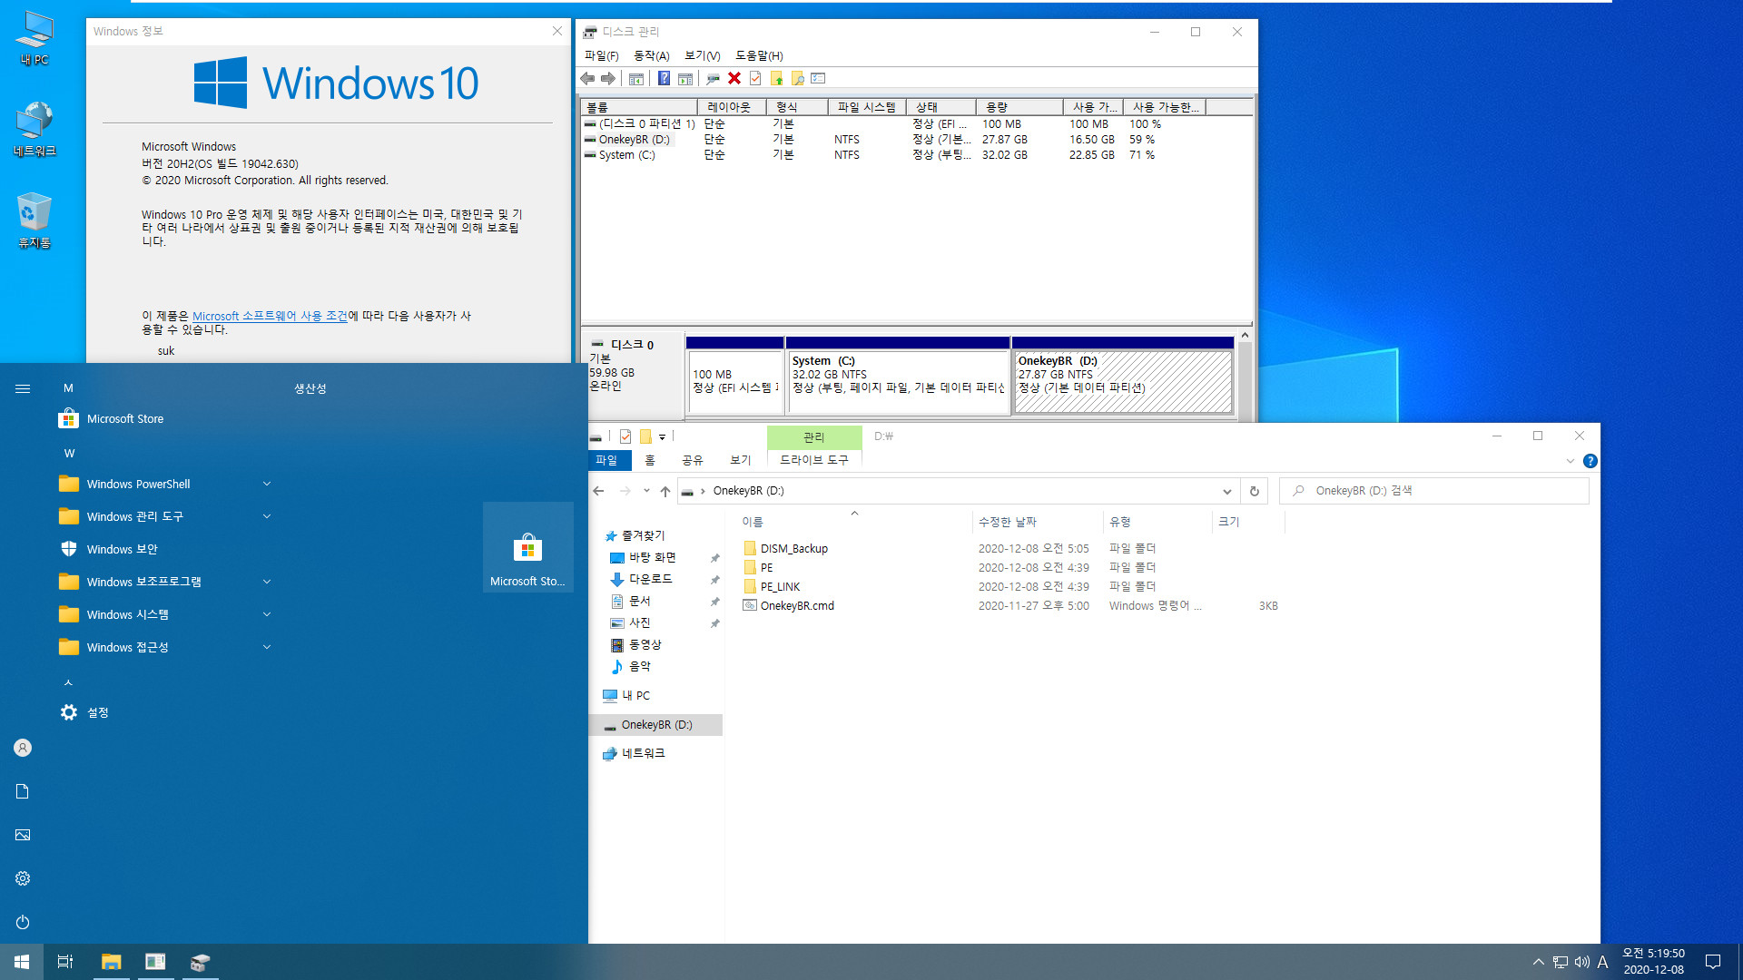Click user account icon in Start menu
The height and width of the screenshot is (980, 1743).
[23, 748]
